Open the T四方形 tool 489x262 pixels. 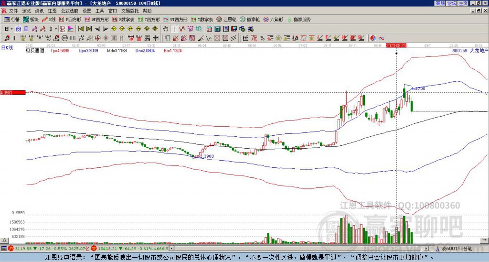pyautogui.click(x=149, y=19)
